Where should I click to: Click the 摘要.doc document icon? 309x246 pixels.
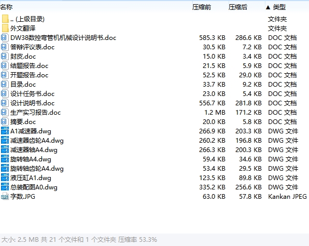click(5, 121)
